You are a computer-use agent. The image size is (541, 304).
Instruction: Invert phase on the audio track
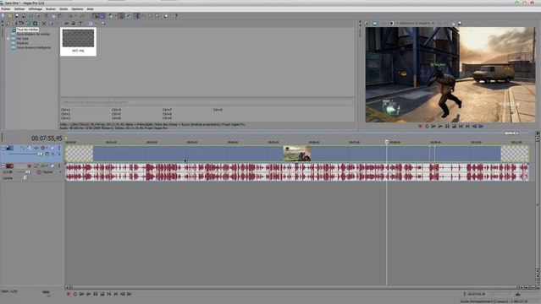tap(36, 166)
